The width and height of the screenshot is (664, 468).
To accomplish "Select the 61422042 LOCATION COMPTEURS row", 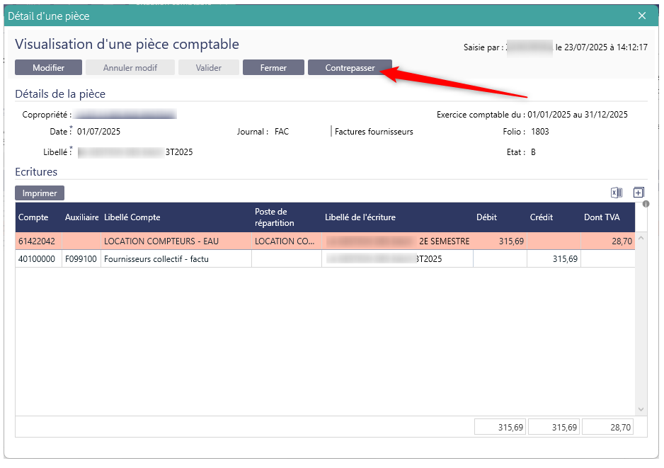I will (x=161, y=241).
